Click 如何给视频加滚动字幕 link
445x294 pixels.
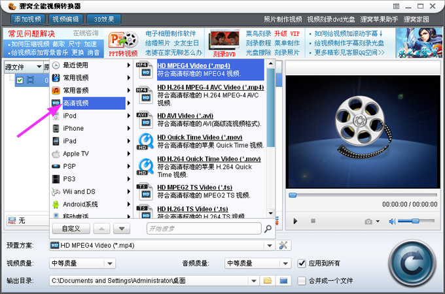(348, 34)
